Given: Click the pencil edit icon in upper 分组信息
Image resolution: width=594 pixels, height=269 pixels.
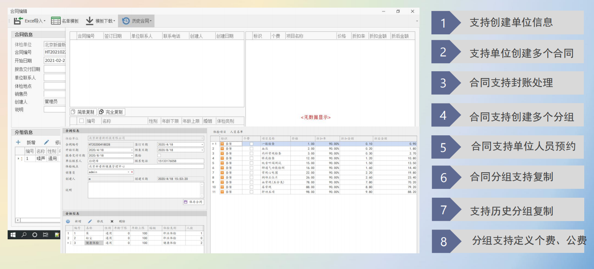Looking at the screenshot, I should point(46,143).
